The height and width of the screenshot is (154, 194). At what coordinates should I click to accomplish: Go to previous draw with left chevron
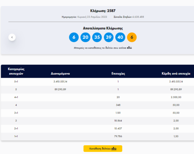(12, 37)
